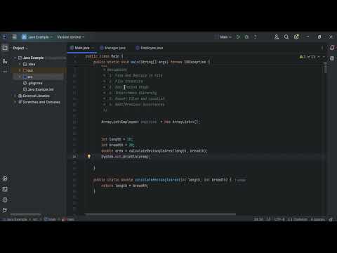The image size is (337, 253).
Task: Toggle read-only lock in status bar
Action: (x=331, y=219)
